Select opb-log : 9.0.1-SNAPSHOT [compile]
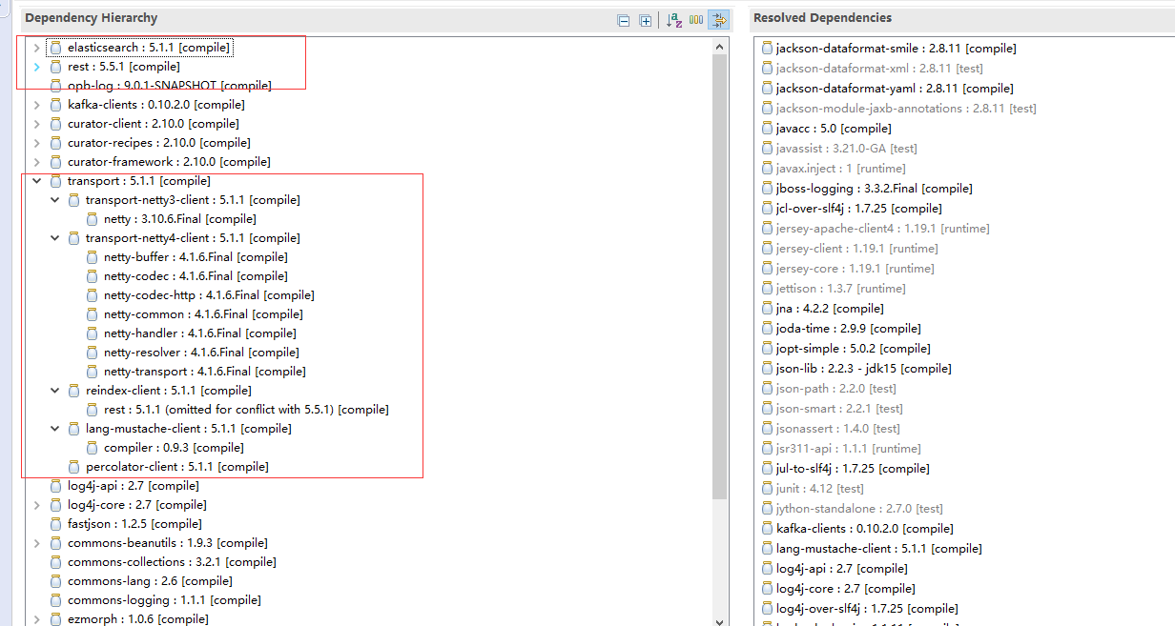1175x626 pixels. (x=169, y=86)
